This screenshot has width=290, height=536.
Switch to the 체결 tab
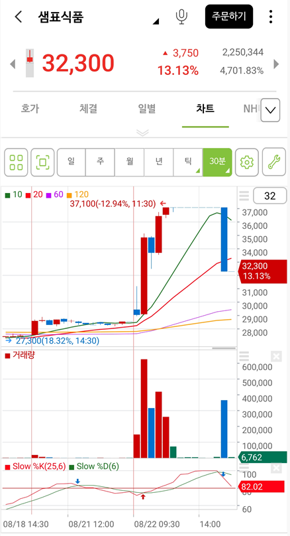click(x=88, y=109)
